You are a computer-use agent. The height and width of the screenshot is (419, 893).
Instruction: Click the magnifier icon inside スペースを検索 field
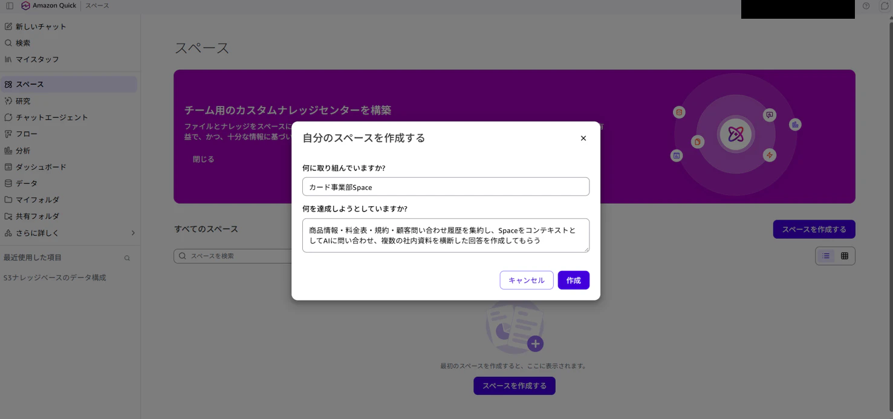pyautogui.click(x=183, y=256)
